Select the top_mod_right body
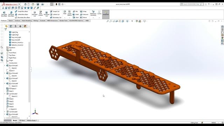Viewport: 224px width, 126px height. click(15, 37)
